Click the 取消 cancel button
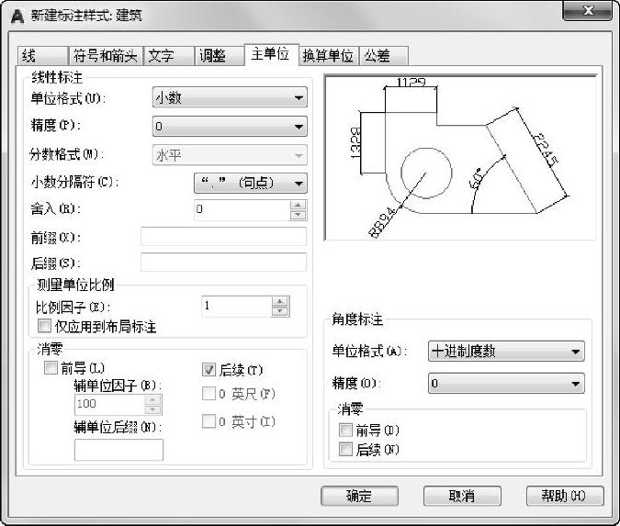 tap(462, 496)
